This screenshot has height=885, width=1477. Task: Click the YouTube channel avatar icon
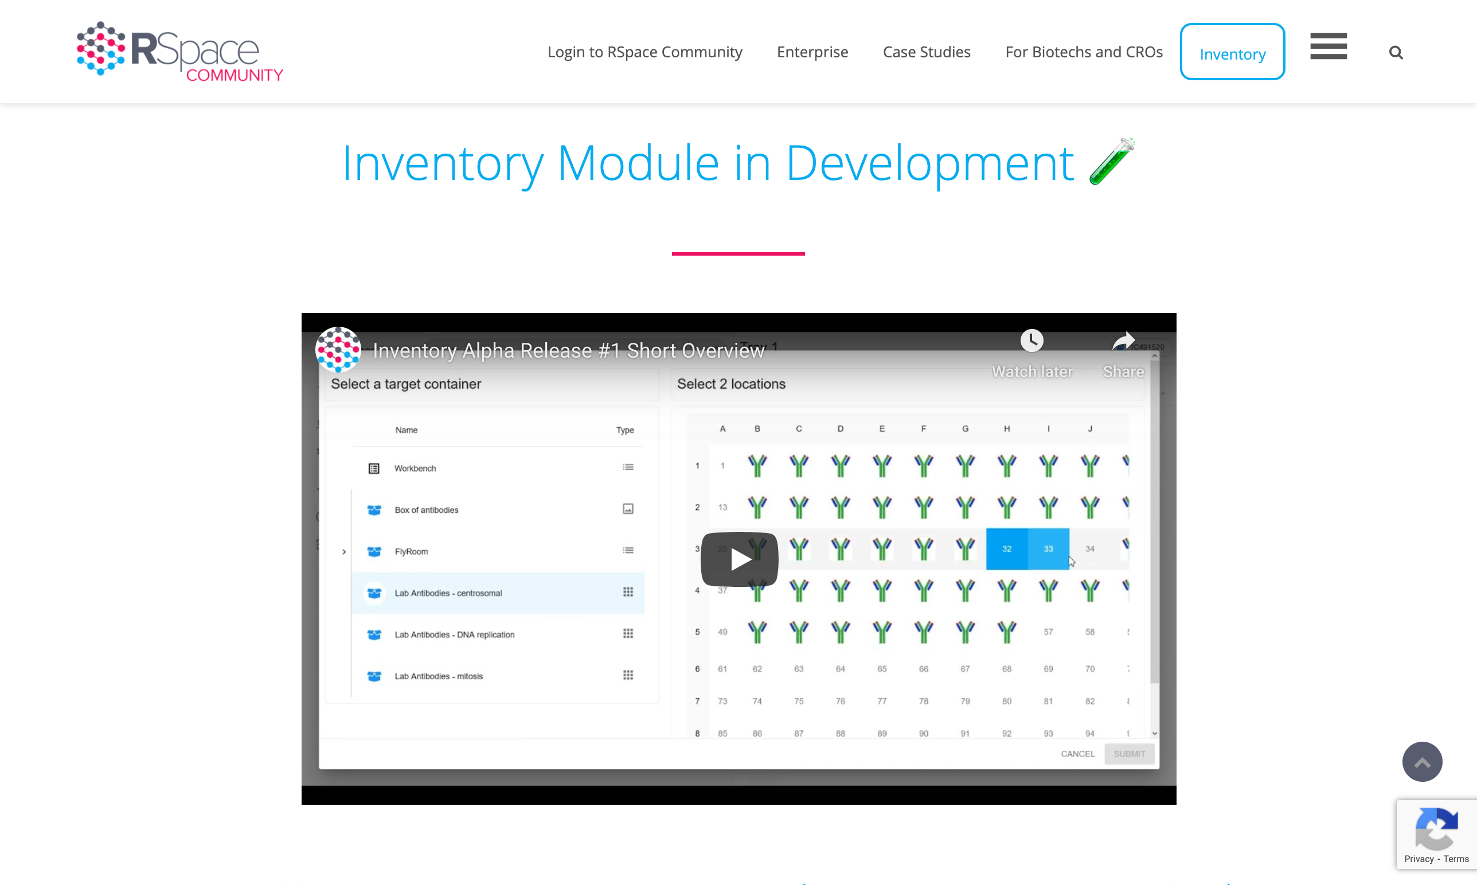click(338, 350)
